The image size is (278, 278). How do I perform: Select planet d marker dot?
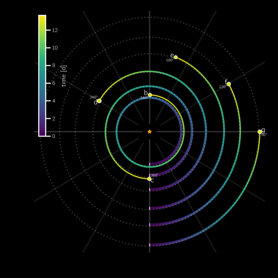(99, 101)
